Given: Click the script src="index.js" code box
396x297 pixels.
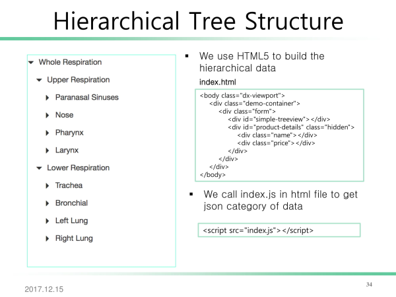Looking at the screenshot, I should [x=279, y=230].
